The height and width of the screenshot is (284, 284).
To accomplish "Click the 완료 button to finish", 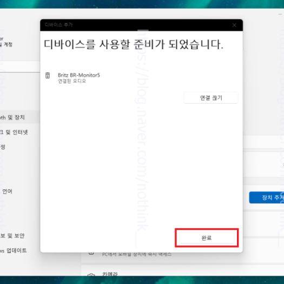I will tap(207, 237).
